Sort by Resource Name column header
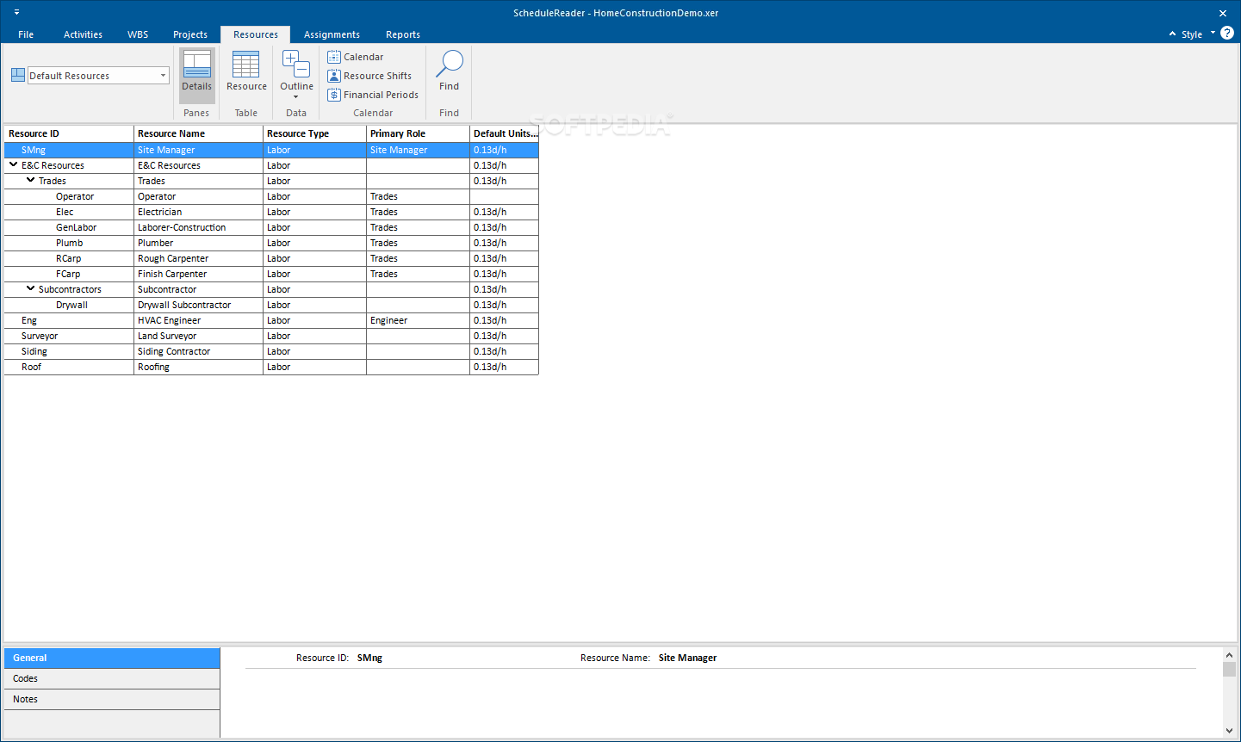The width and height of the screenshot is (1241, 742). [198, 133]
